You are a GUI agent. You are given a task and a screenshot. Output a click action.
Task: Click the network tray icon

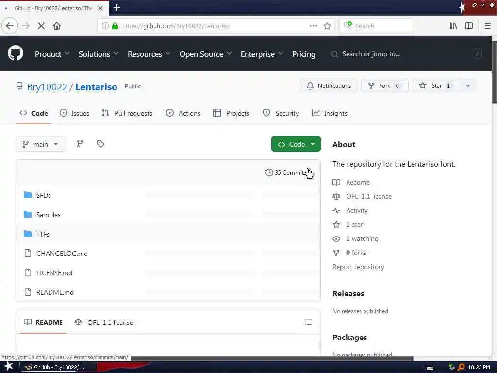[452, 367]
